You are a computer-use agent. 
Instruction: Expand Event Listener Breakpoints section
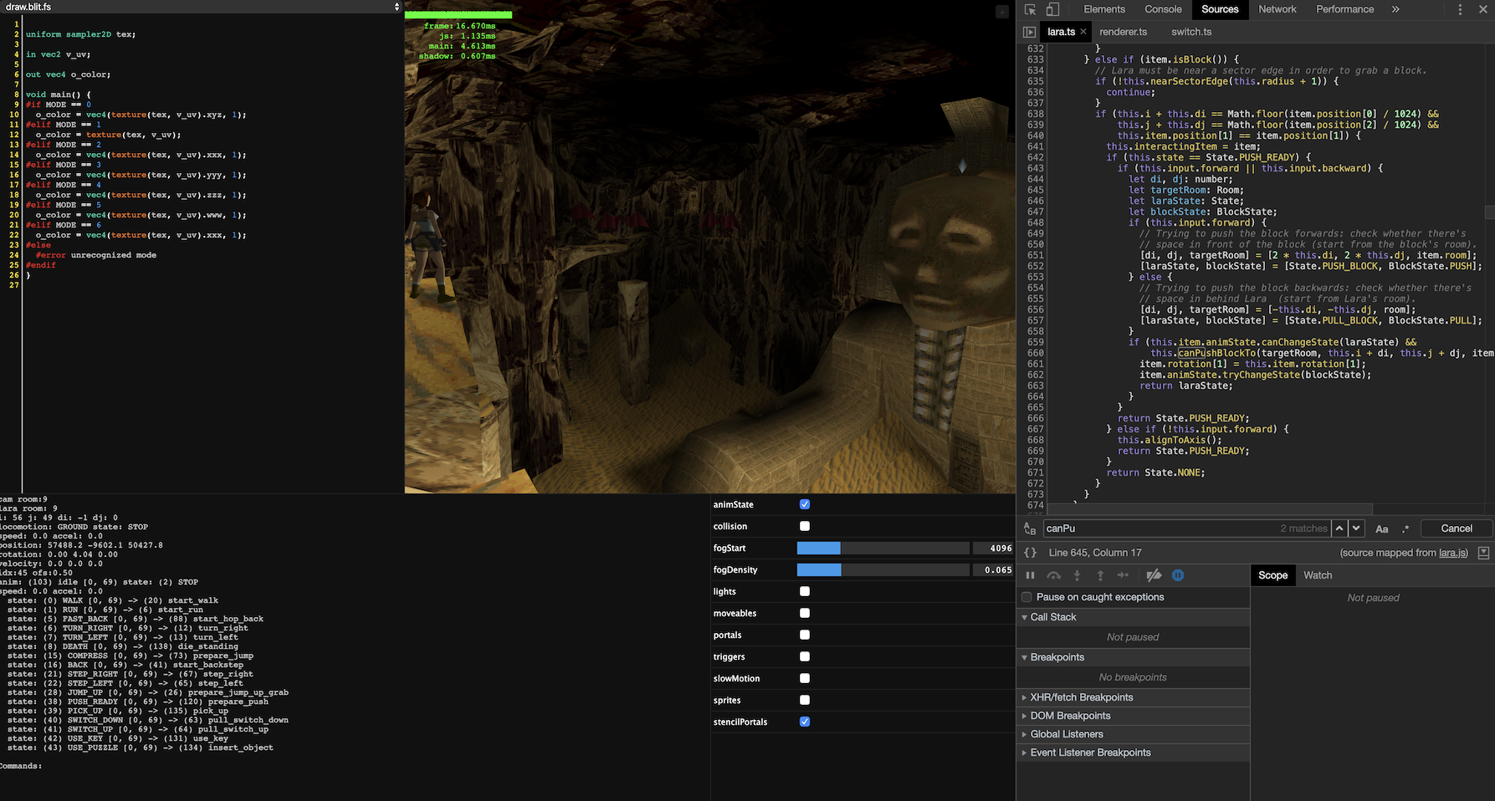[x=1133, y=753]
